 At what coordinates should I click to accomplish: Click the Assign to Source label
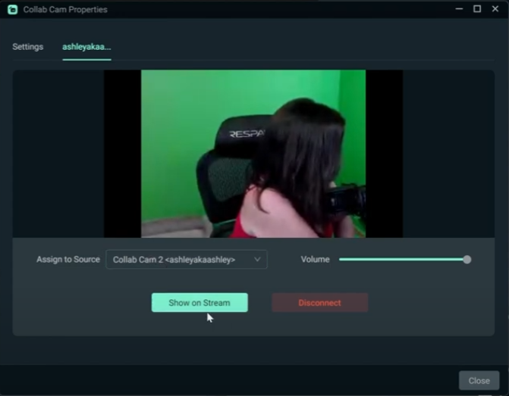pos(68,260)
